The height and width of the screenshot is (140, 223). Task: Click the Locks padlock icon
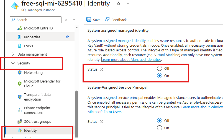pos(20,46)
